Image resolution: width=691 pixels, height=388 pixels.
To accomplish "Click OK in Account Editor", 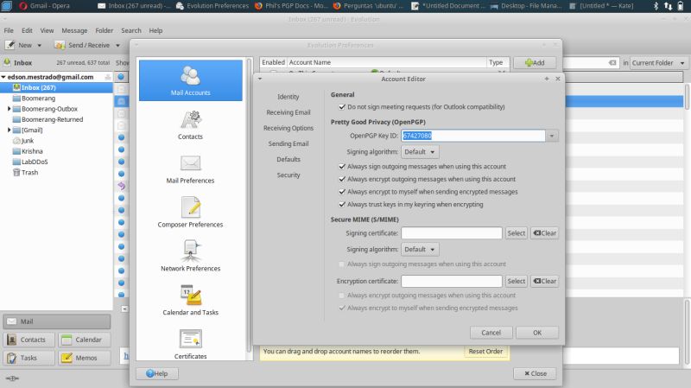I will (537, 333).
